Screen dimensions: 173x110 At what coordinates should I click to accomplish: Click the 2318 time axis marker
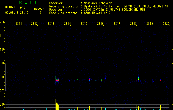click(133, 23)
